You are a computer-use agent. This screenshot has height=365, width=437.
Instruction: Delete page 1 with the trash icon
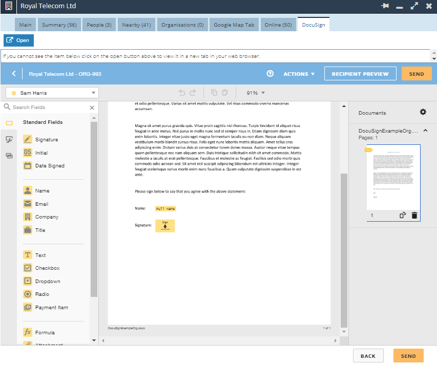coord(414,216)
